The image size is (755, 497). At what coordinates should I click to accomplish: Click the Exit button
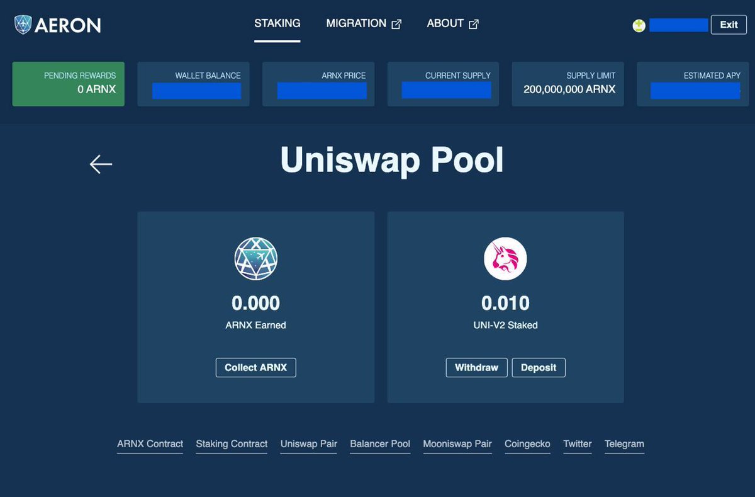click(729, 25)
